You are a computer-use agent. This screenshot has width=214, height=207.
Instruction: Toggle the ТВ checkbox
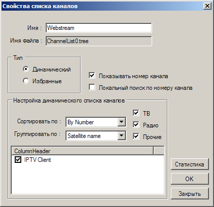pyautogui.click(x=136, y=113)
